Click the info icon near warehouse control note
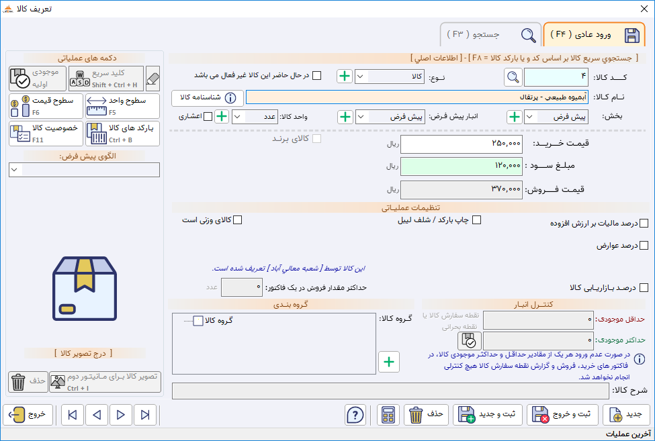Viewport: 655px width, 441px height. tap(639, 359)
